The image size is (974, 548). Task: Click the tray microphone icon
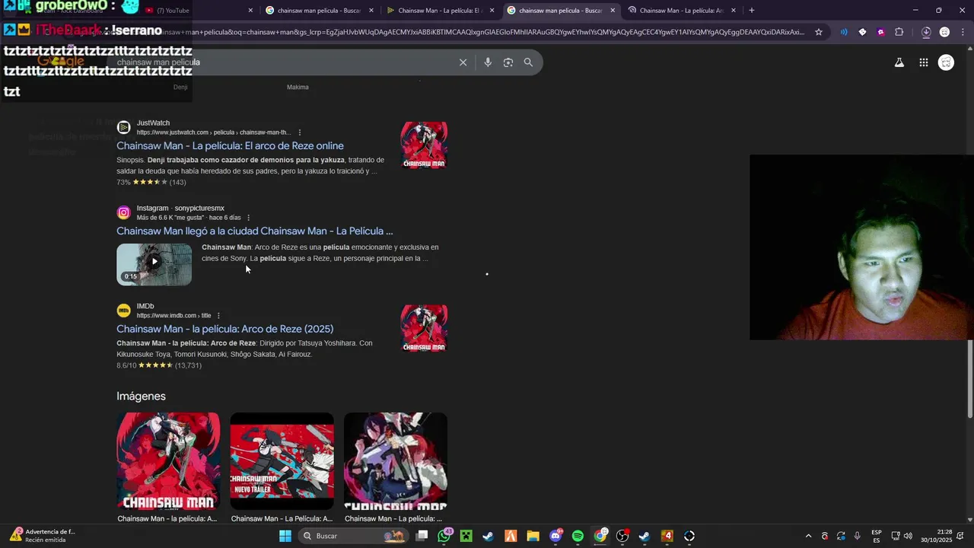[858, 536]
